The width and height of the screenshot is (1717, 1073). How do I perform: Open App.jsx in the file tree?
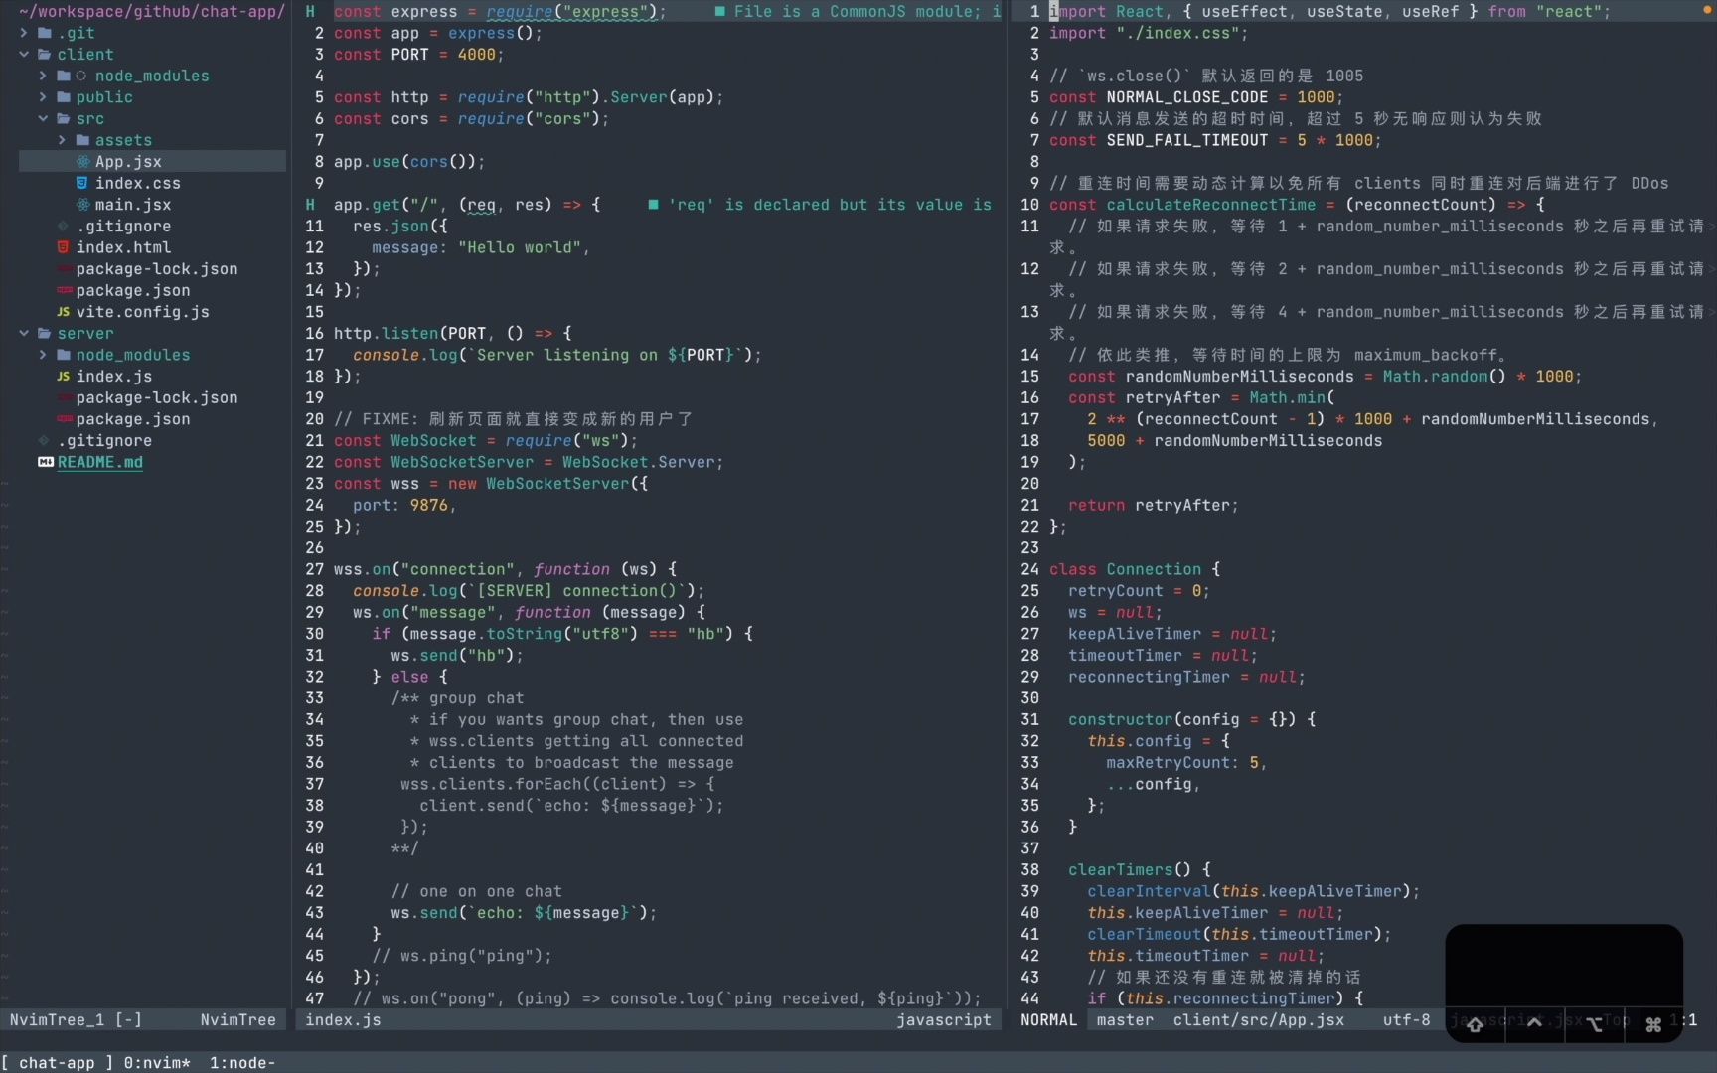[x=128, y=162]
